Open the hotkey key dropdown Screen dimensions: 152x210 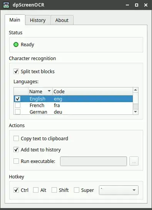[119, 190]
